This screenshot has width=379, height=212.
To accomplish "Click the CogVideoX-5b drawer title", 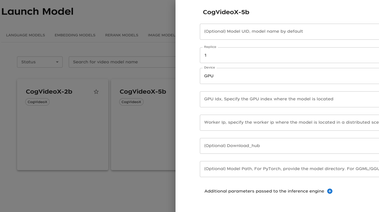I will click(226, 12).
